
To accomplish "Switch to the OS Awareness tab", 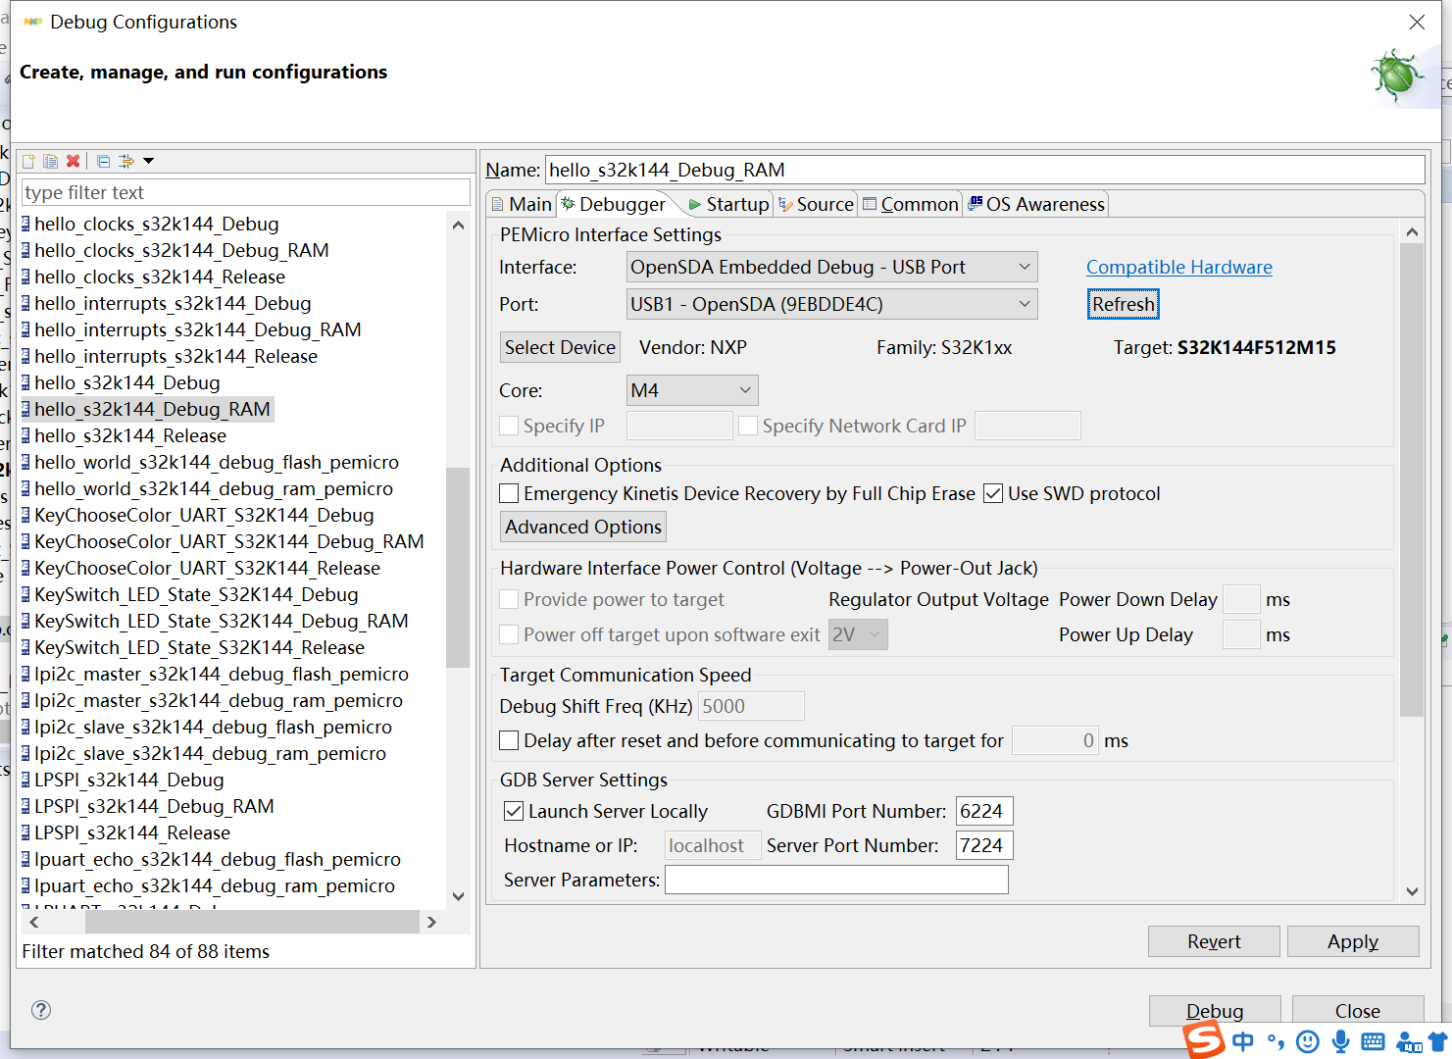I will tap(1036, 204).
